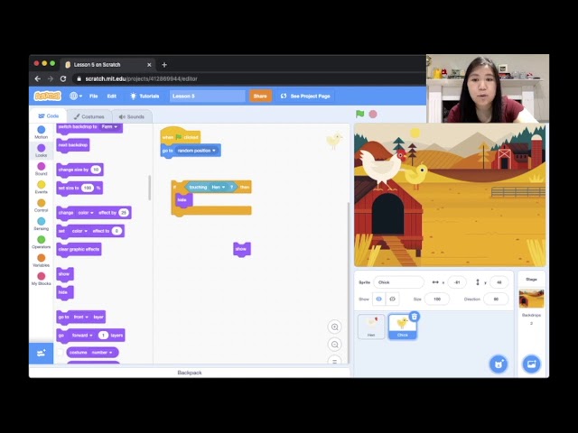578x433 pixels.
Task: Click the browser back arrow
Action: (38, 78)
